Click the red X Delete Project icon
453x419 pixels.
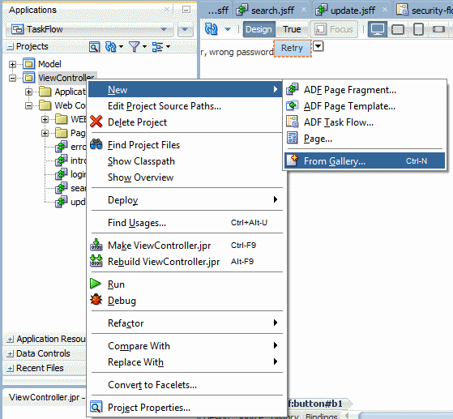coord(96,122)
